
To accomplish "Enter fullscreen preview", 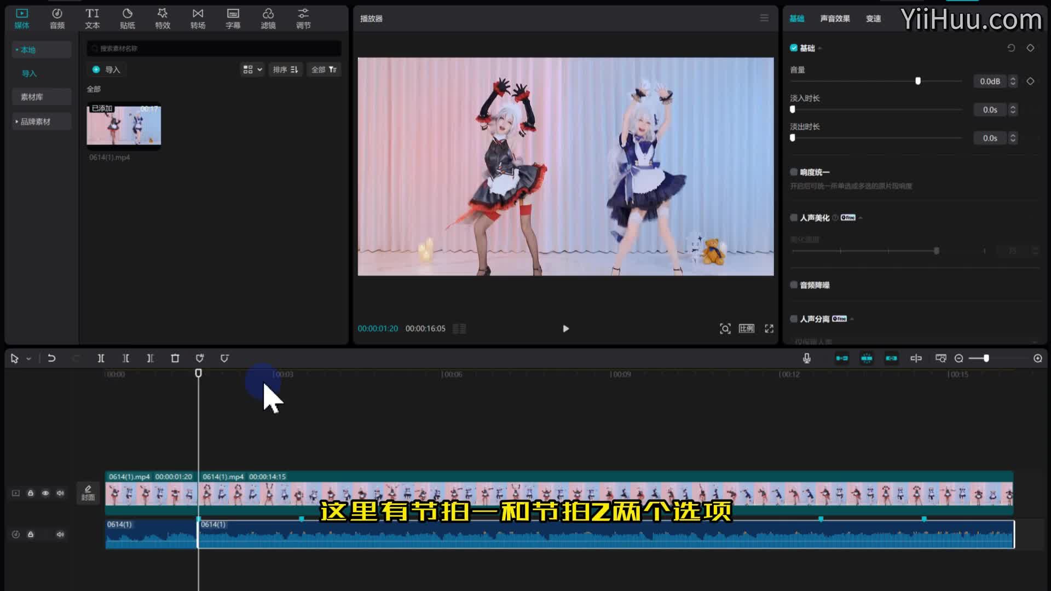I will pyautogui.click(x=769, y=328).
